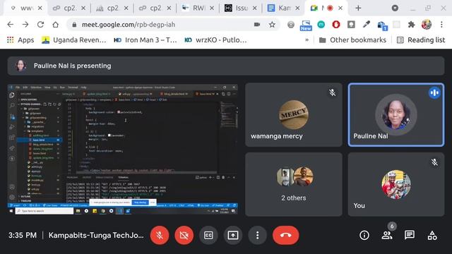Toggle closed captions
The width and height of the screenshot is (452, 254).
click(x=208, y=235)
